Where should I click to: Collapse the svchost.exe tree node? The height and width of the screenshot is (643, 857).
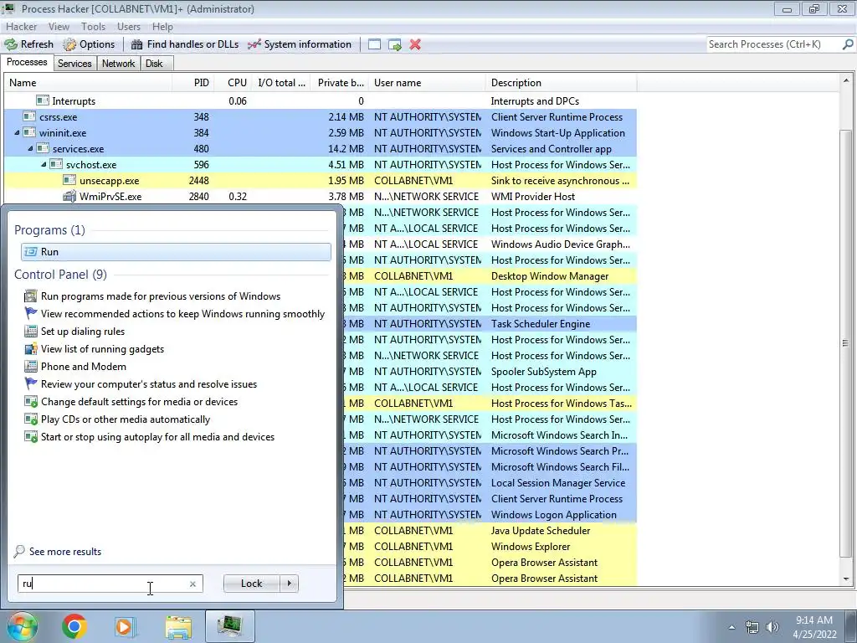(44, 164)
